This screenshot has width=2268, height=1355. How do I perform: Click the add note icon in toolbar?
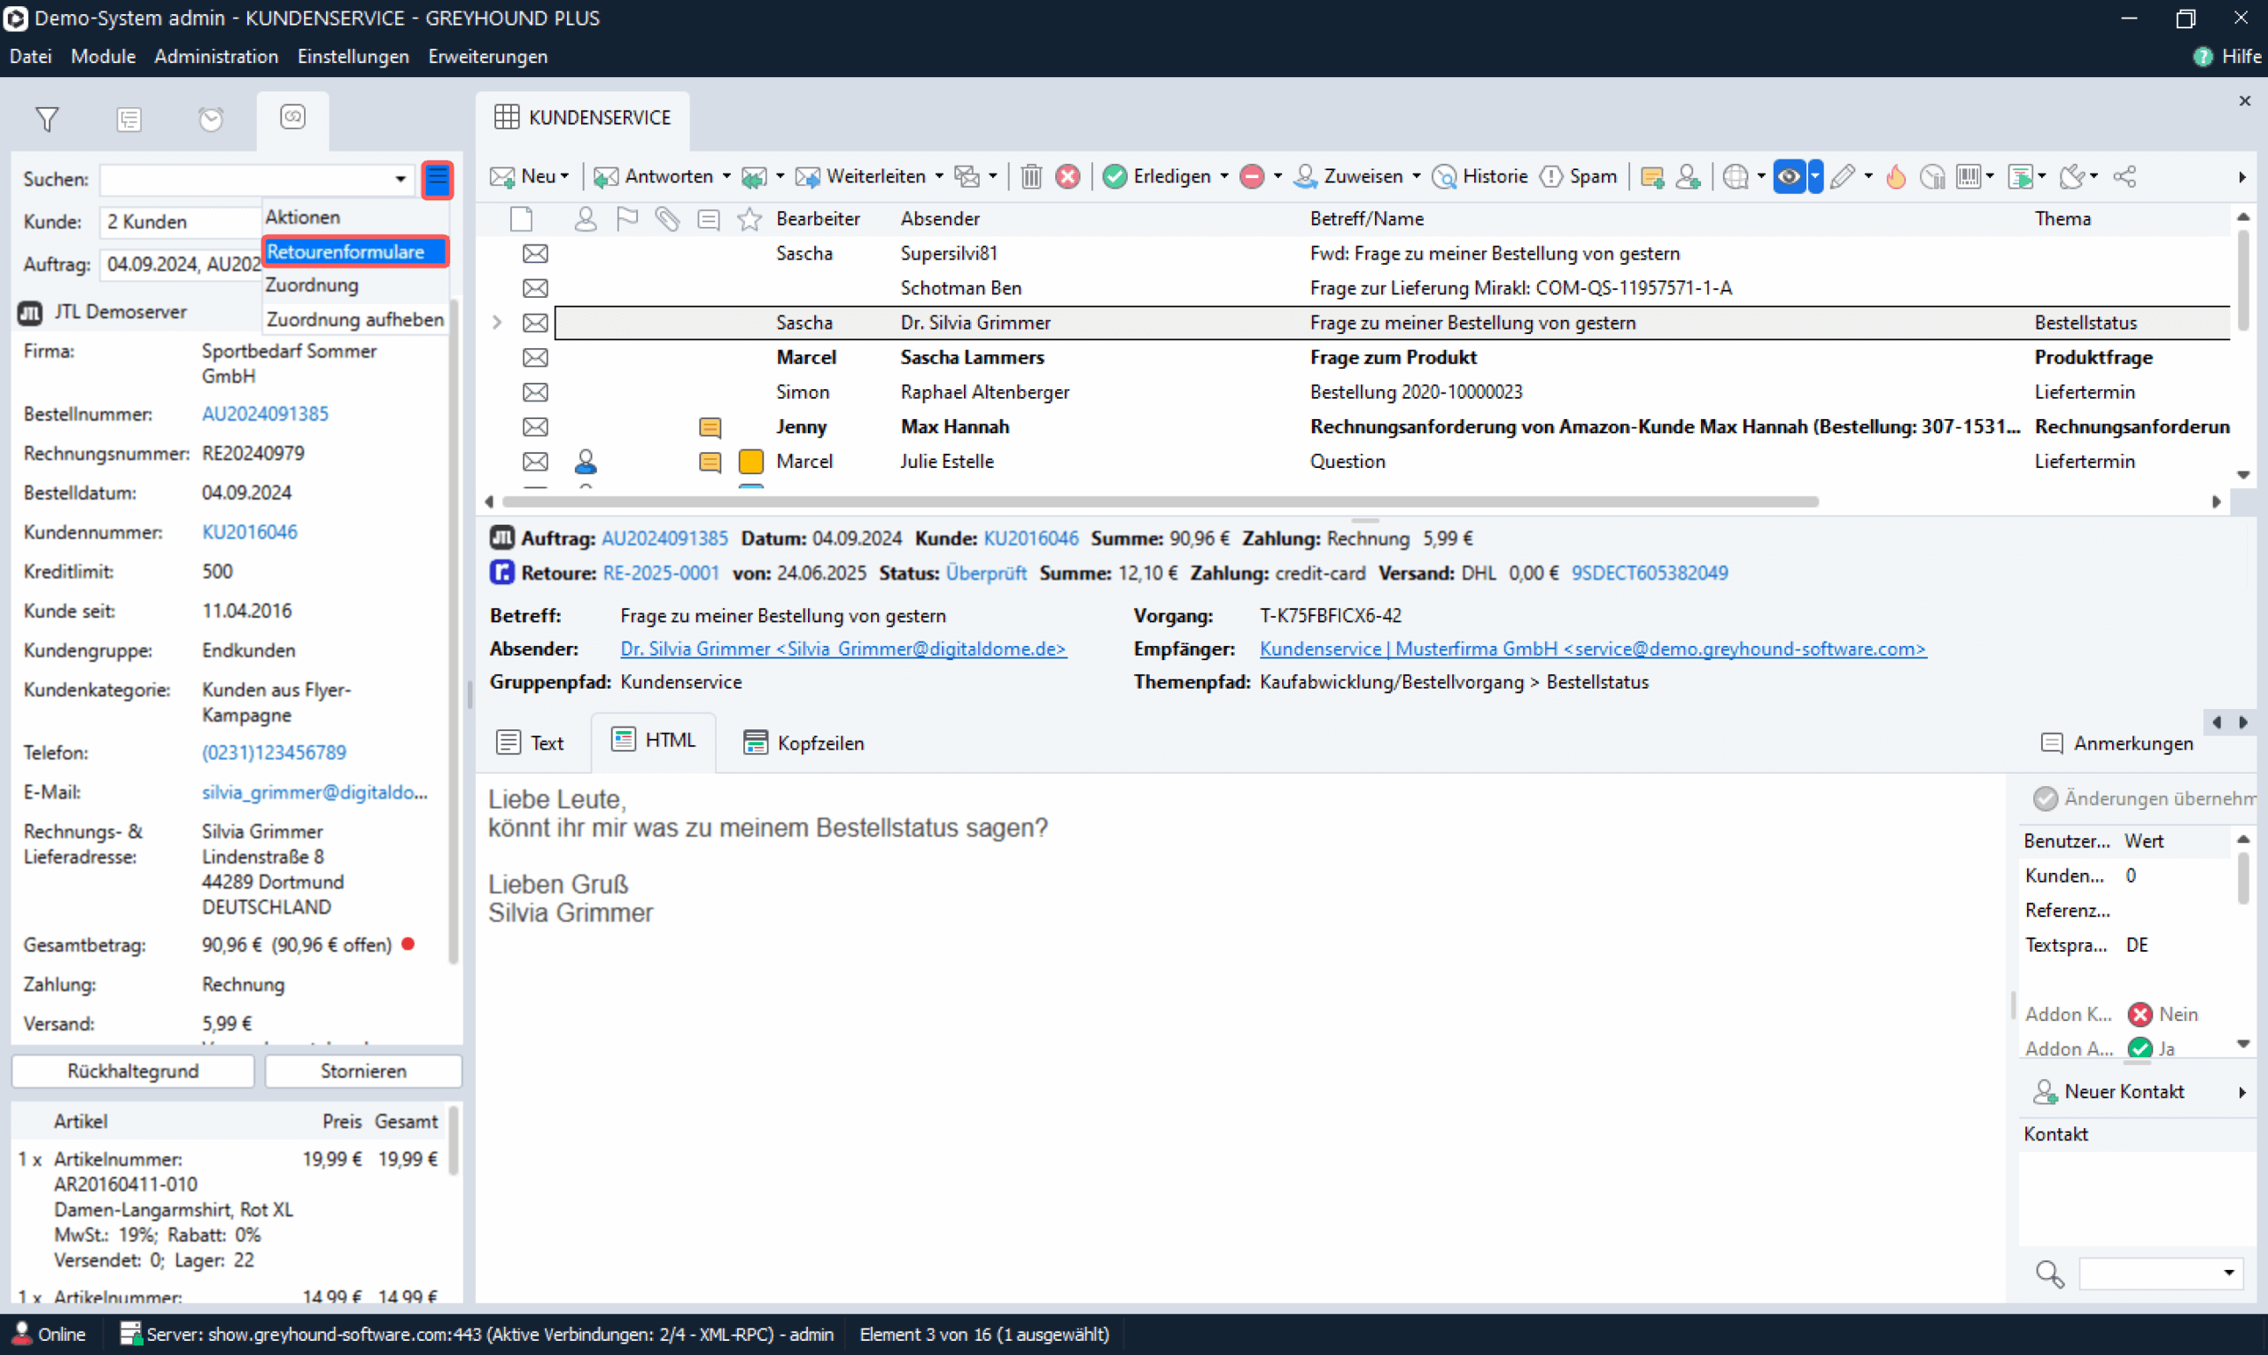[1651, 176]
